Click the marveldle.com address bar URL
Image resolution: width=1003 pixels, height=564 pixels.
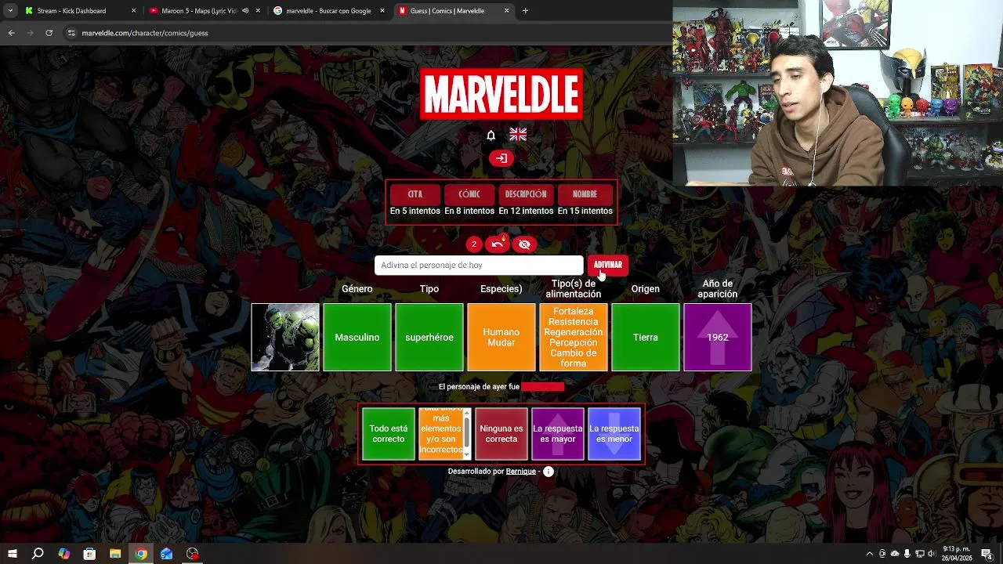tap(145, 33)
